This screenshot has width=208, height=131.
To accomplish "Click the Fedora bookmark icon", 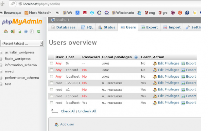I will point(187,13).
